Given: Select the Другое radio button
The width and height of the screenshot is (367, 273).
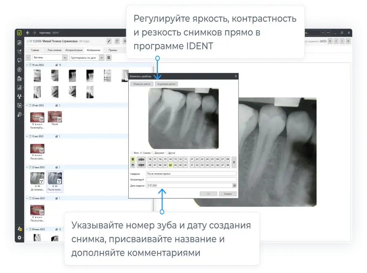Looking at the screenshot, I should click(x=167, y=153).
